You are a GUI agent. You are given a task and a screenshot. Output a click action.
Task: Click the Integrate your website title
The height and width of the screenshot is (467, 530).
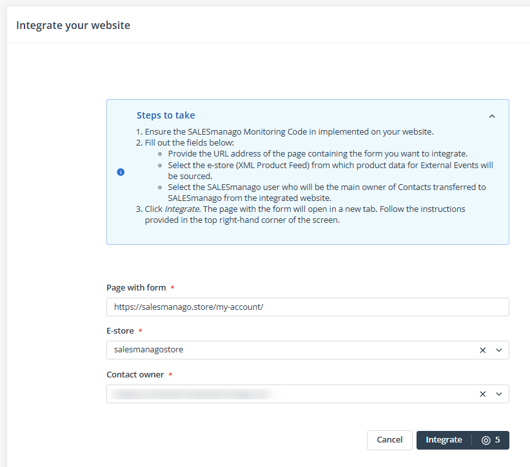(73, 25)
